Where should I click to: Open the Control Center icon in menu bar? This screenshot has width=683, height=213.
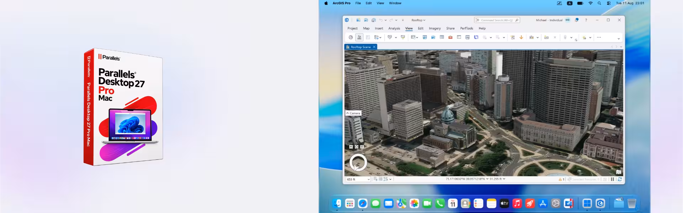click(609, 3)
